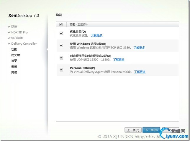Viewport: 190px width, 141px height.
Task: Click the 功能 (全选(S)) column header
Action: tap(78, 24)
